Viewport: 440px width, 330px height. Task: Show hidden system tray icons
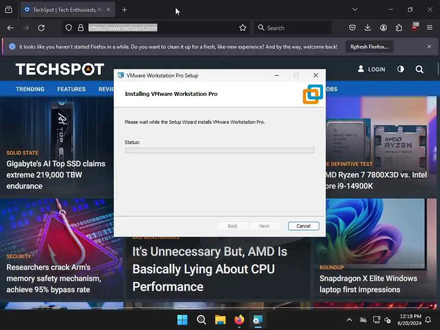349,320
